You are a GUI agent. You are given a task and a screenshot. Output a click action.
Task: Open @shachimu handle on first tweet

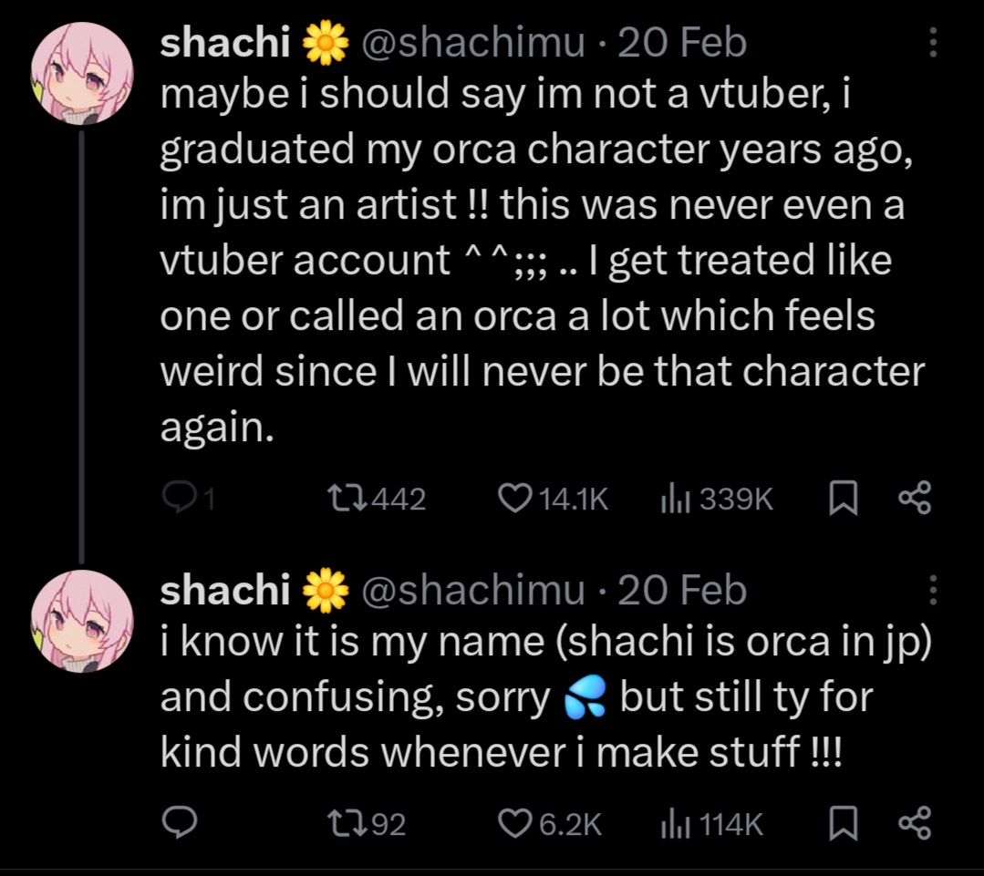point(473,44)
